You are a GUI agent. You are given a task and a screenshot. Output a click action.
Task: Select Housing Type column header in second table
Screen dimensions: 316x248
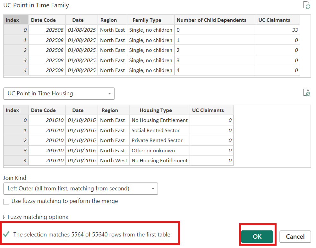pyautogui.click(x=160, y=110)
